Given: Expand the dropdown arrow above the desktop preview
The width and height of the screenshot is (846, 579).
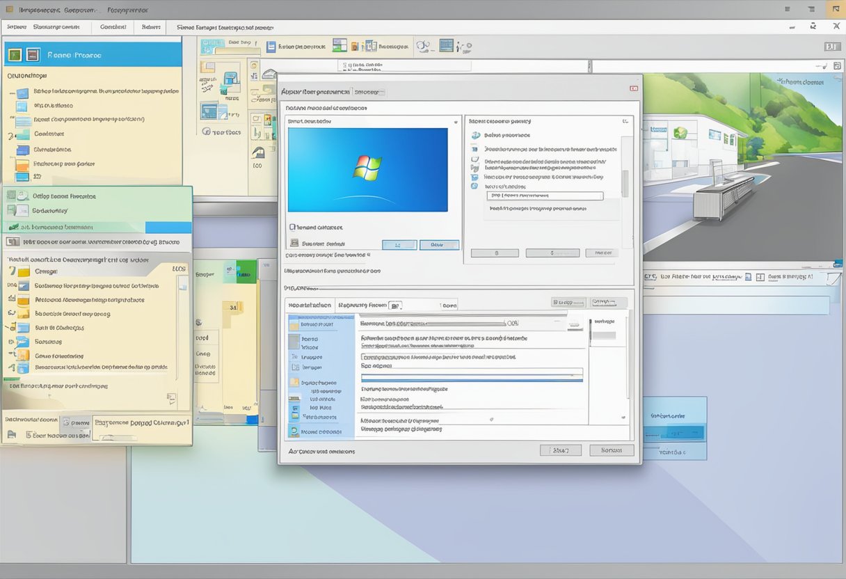Looking at the screenshot, I should click(455, 121).
